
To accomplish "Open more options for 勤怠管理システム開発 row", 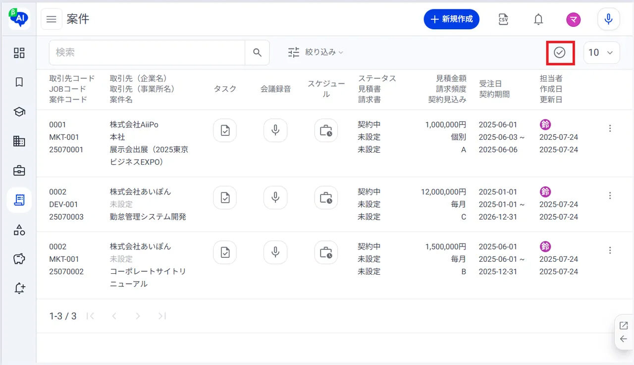I will click(610, 195).
